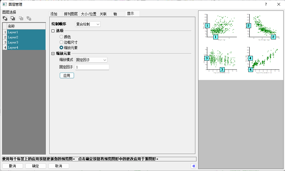Image resolution: width=285 pixels, height=171 pixels.
Task: Toggle the 选项 section expander box
Action: 53,31
